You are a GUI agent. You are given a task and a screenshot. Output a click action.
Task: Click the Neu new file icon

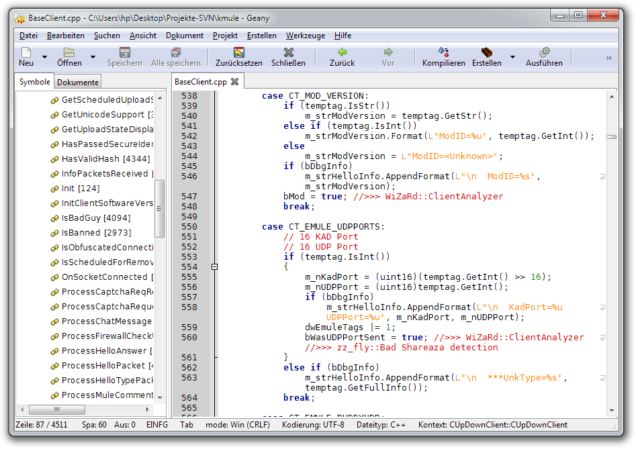(26, 52)
